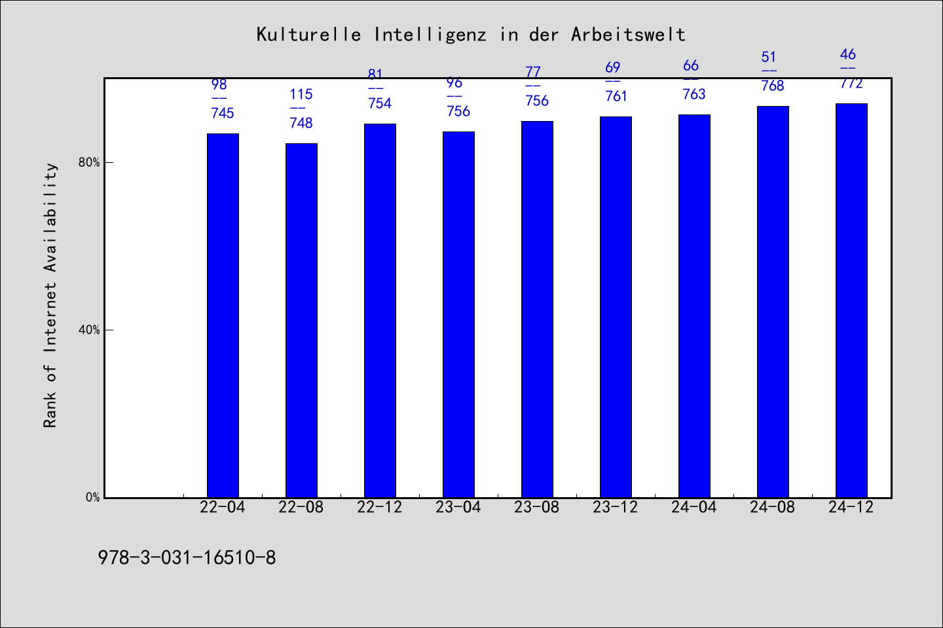The image size is (943, 628).
Task: Click the x-axis label 23-04
Action: [458, 507]
